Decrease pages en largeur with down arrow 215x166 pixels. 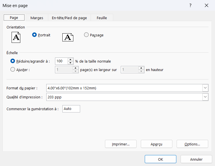75,71
